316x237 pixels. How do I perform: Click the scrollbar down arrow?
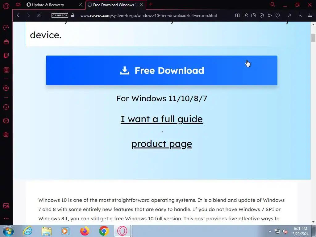tap(313, 222)
